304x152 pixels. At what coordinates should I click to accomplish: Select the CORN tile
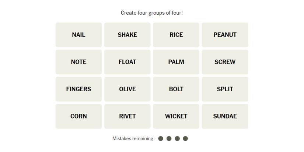point(78,116)
